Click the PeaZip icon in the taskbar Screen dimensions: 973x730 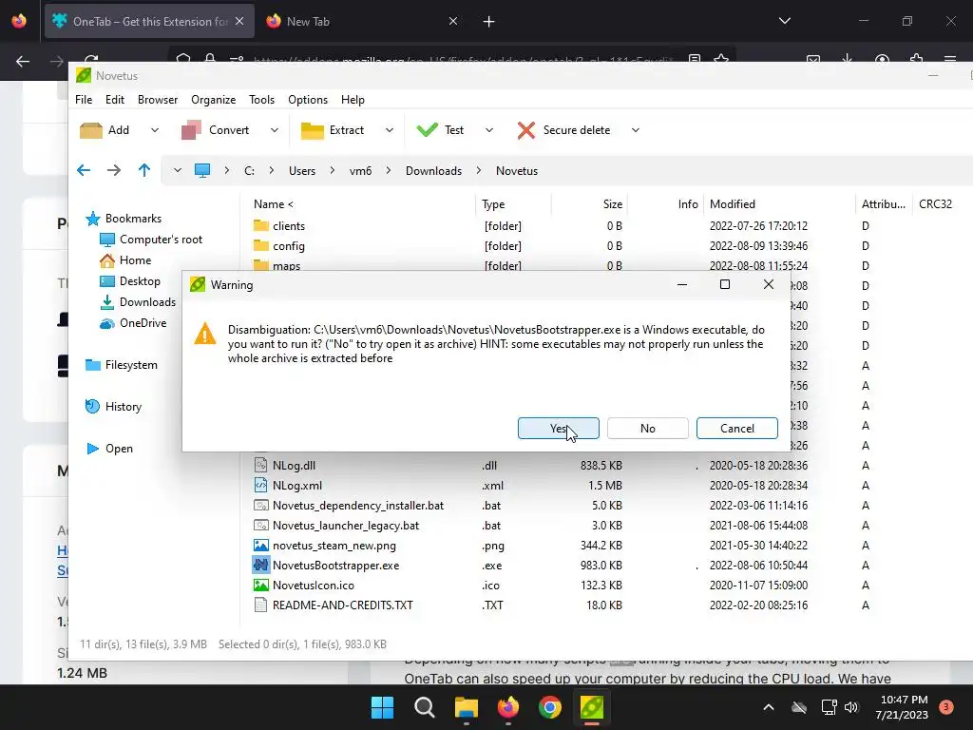[591, 707]
